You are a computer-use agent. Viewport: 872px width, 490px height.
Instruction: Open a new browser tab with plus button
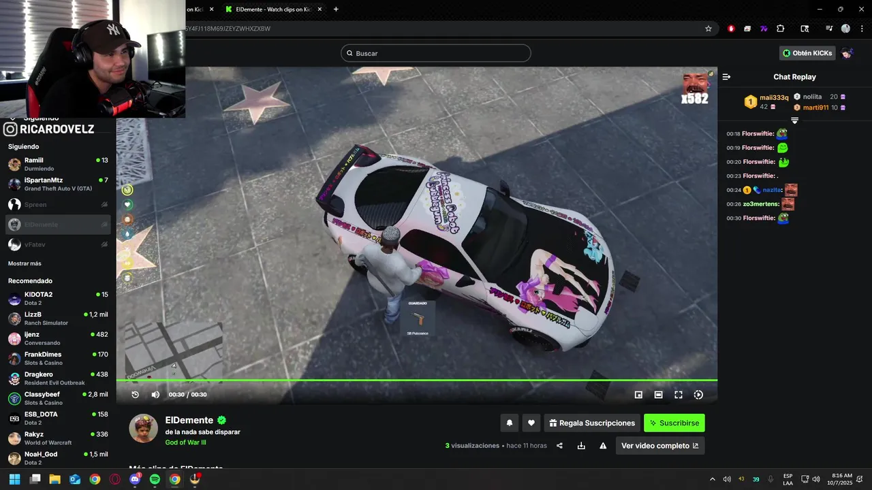[336, 10]
